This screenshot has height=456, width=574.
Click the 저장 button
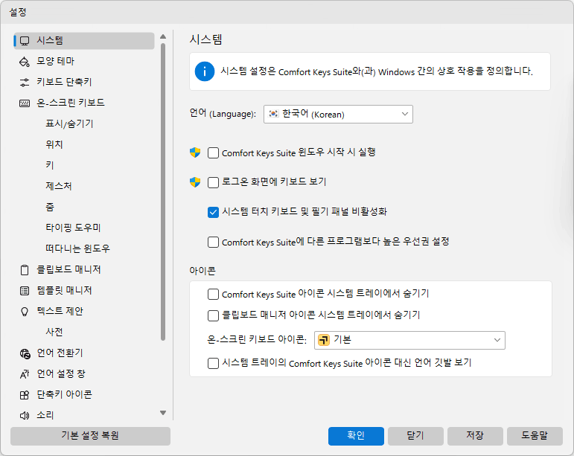[x=475, y=436]
